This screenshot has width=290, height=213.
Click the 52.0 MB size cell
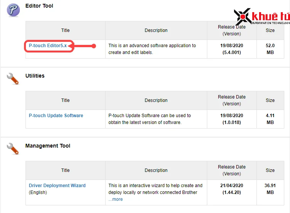270,49
